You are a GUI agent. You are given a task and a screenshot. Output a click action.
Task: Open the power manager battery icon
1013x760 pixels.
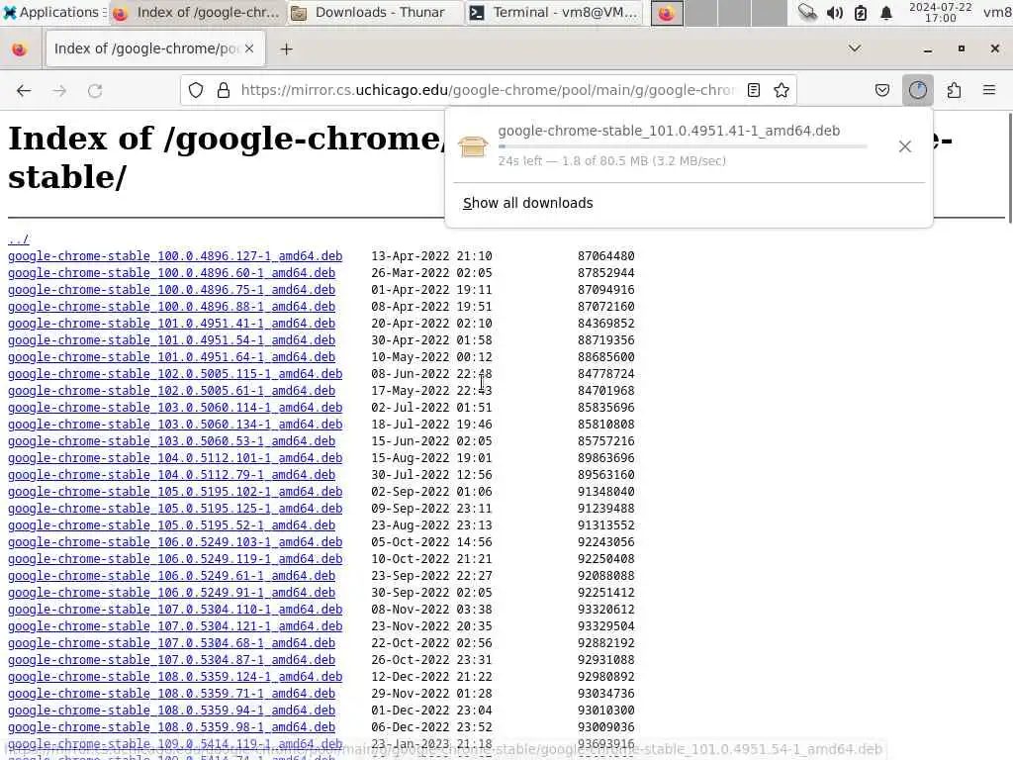(x=861, y=12)
